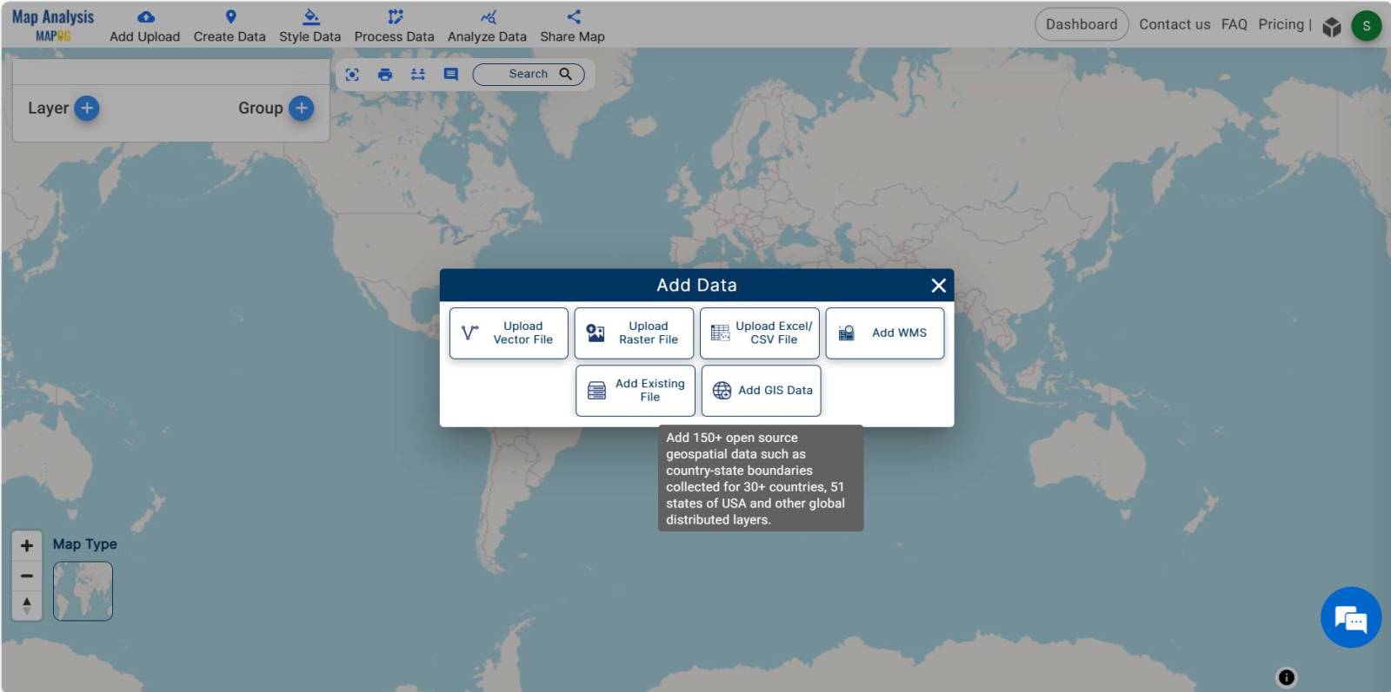This screenshot has height=692, width=1391.
Task: Go to the Dashboard
Action: (x=1081, y=24)
